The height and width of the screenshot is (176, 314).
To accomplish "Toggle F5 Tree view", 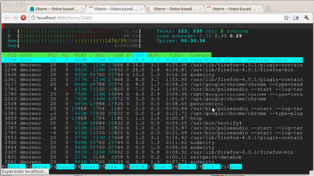I will [111, 167].
